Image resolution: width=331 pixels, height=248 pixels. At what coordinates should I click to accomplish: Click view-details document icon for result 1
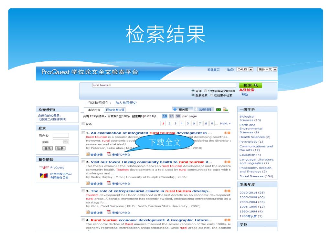[88, 154]
